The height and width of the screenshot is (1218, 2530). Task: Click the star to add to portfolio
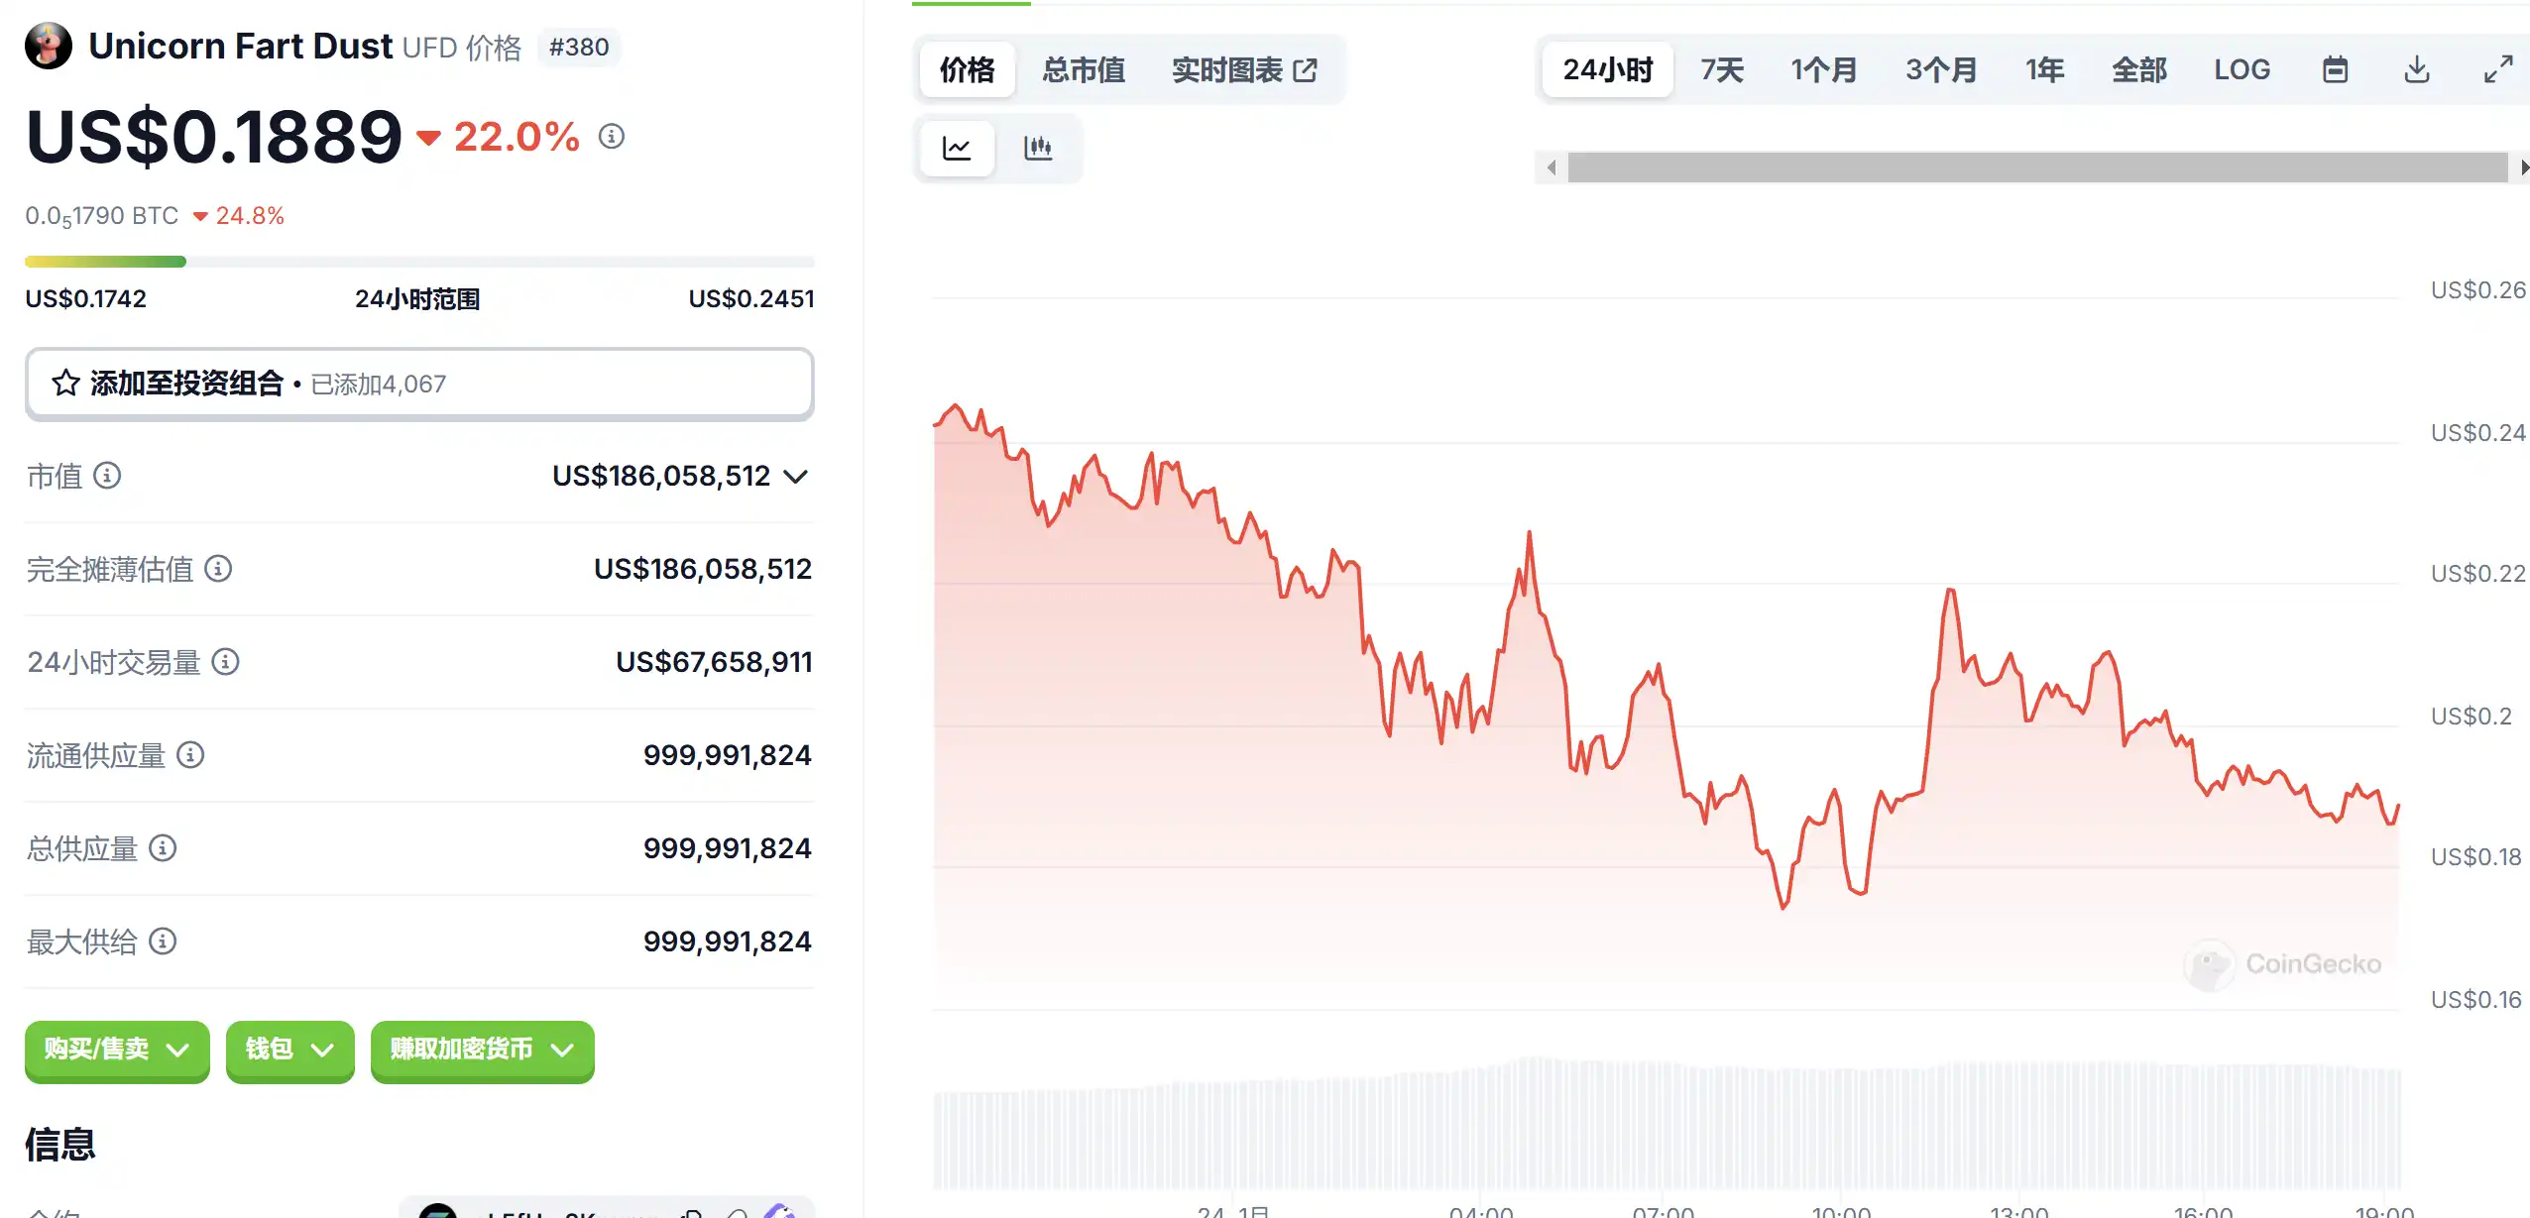66,383
